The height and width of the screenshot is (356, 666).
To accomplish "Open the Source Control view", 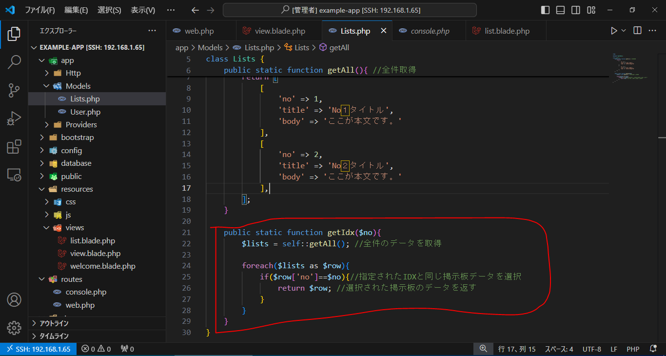I will (14, 90).
